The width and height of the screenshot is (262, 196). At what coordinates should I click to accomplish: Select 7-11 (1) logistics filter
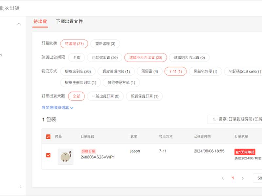[176, 71]
